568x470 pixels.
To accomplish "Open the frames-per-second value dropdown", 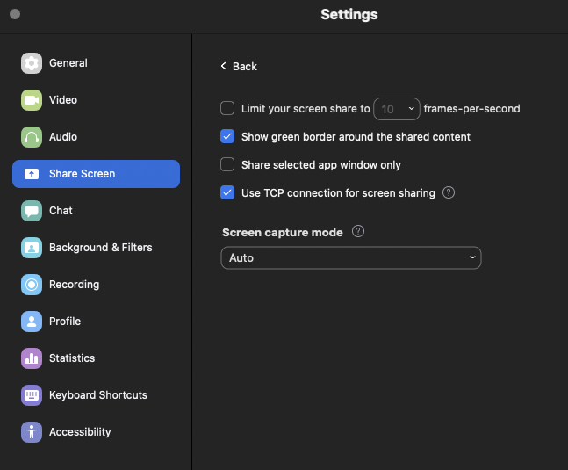I will pos(397,109).
